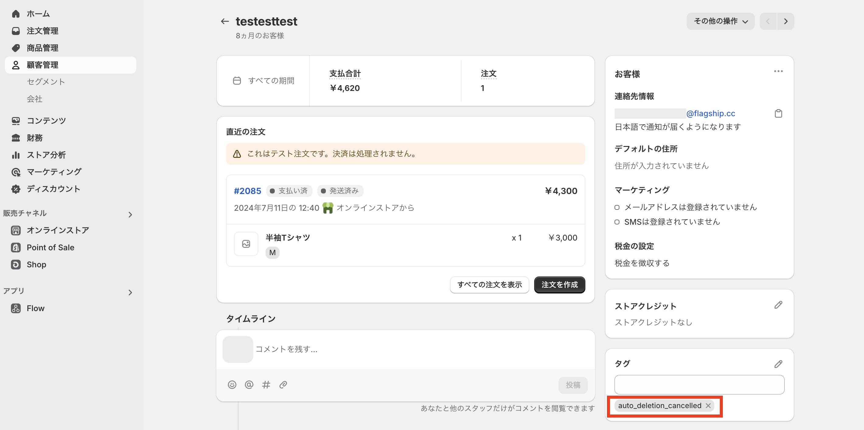This screenshot has height=430, width=864.
Task: Click the finance bank icon
Action: [16, 138]
